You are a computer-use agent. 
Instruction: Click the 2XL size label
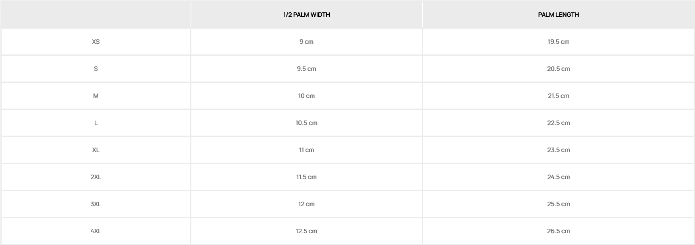[96, 177]
